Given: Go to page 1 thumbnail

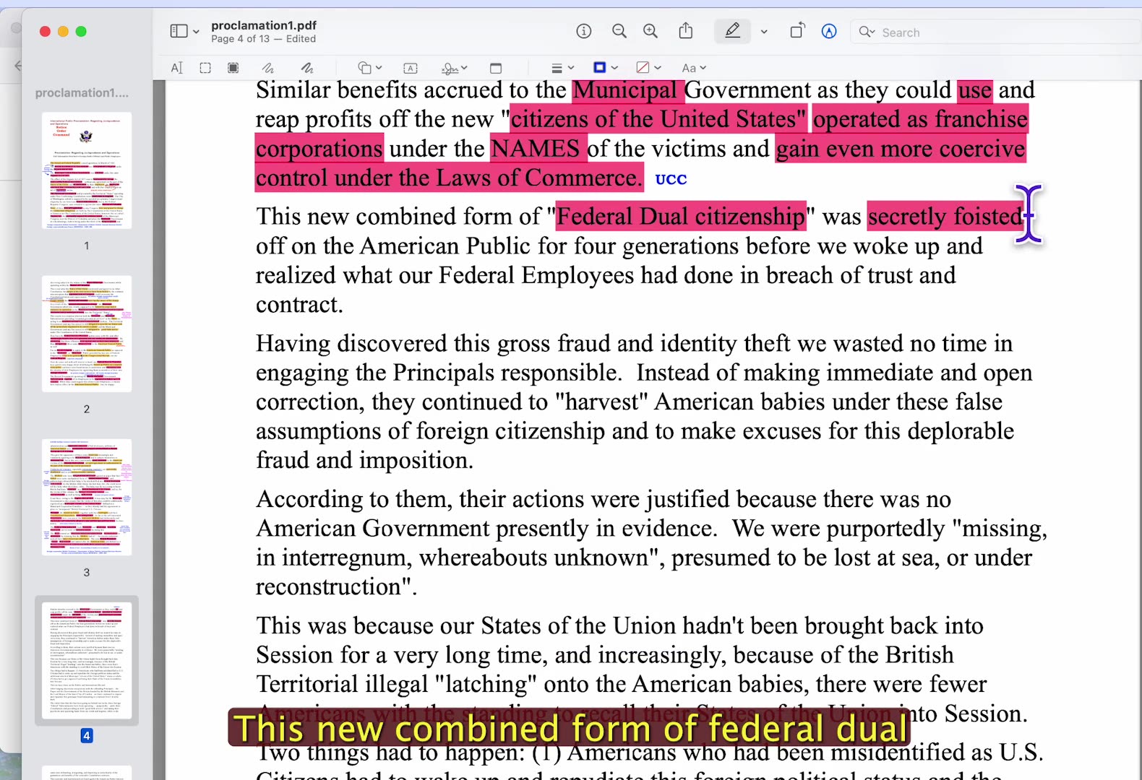Looking at the screenshot, I should [x=87, y=170].
